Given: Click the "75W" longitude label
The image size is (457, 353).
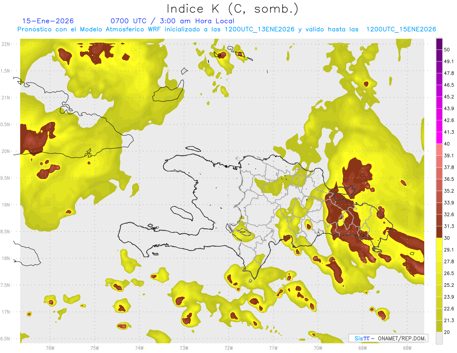Looking at the screenshot, I should coord(95,348).
